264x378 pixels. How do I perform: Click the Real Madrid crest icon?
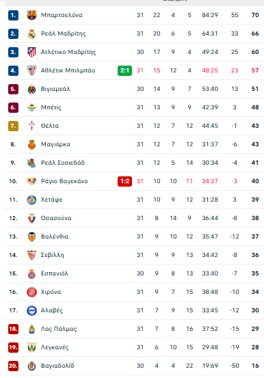point(31,33)
